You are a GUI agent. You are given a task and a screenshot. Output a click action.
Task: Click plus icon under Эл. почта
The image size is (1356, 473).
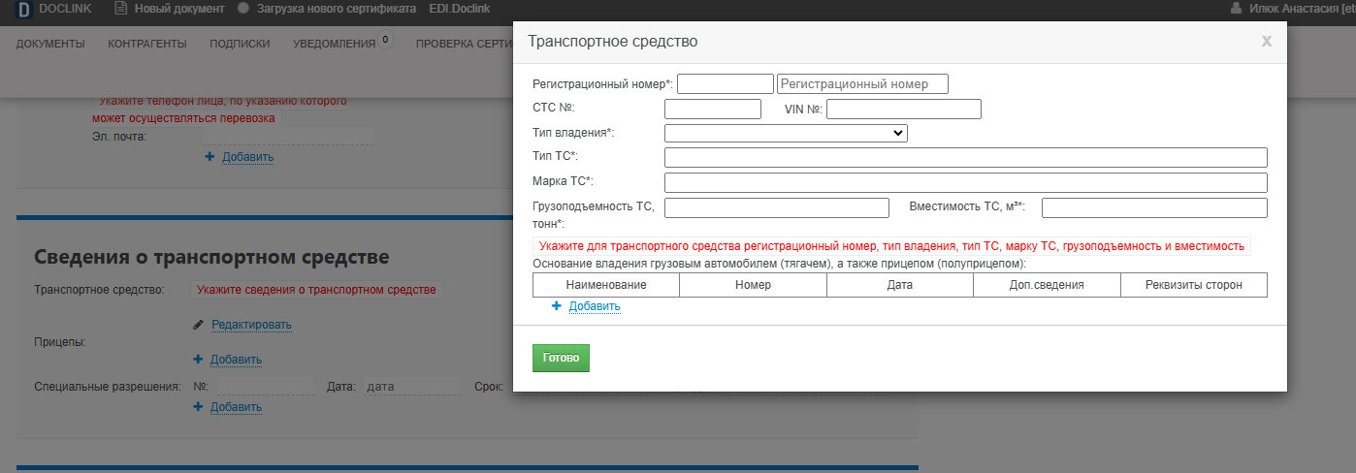click(x=210, y=156)
